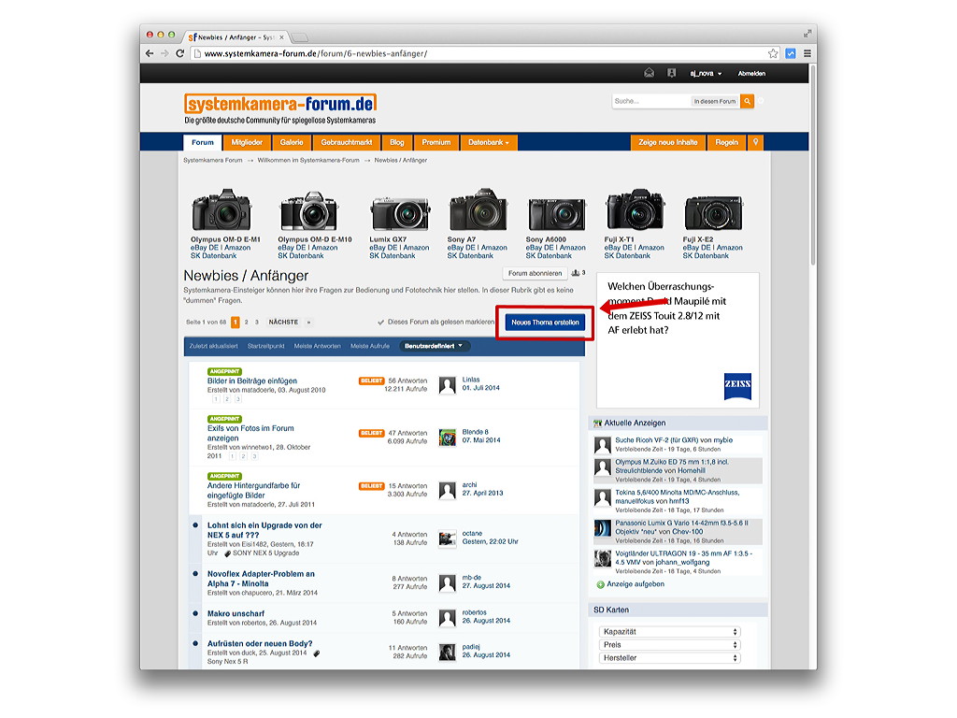Open the notifications icon beside the envelope
This screenshot has width=957, height=718.
671,73
